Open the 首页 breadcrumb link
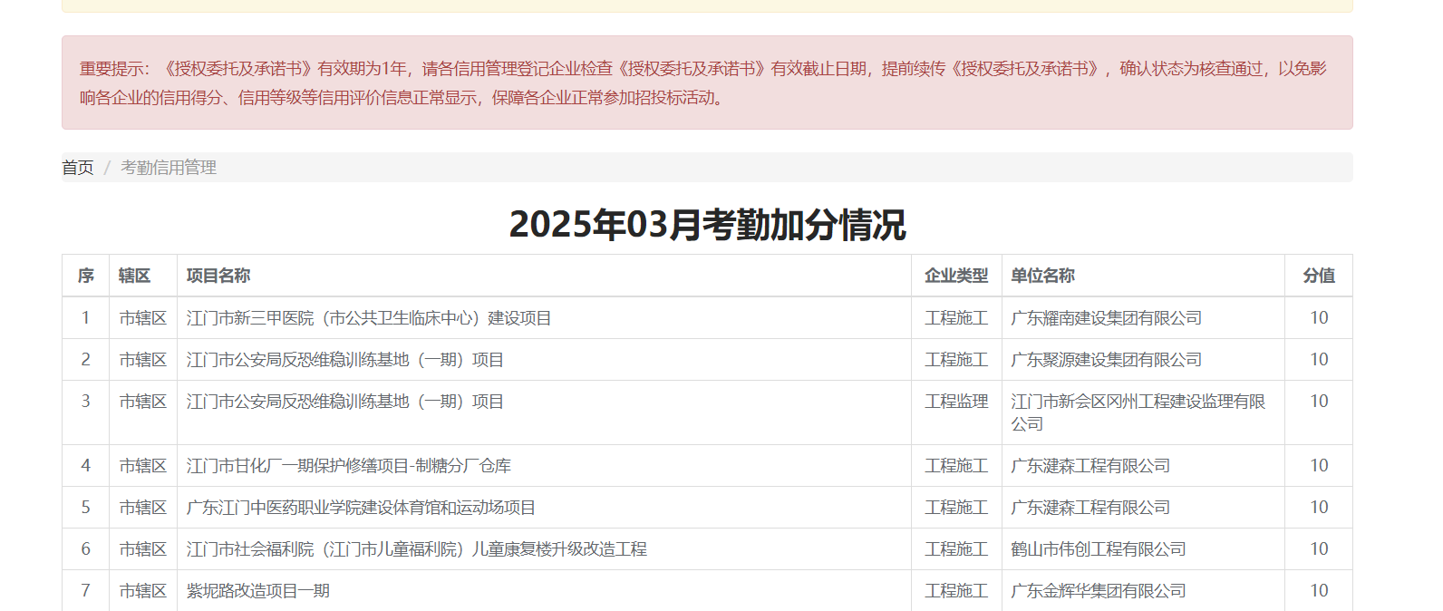 point(78,168)
